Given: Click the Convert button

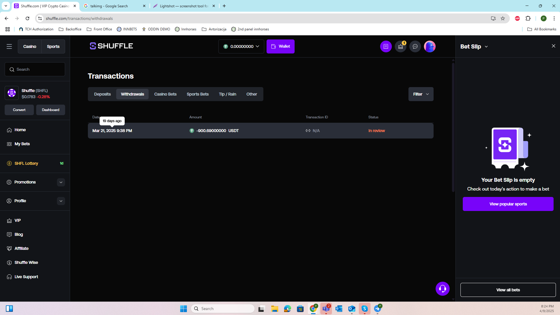Looking at the screenshot, I should pos(19,110).
